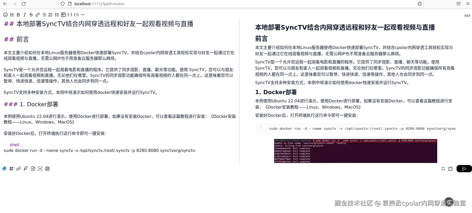This screenshot has width=472, height=213.
Task: Click the '前言' heading in the preview
Action: (x=261, y=39)
